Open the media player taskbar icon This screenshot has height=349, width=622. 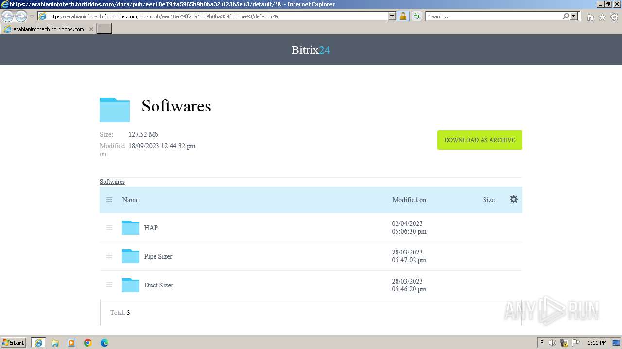pos(71,343)
